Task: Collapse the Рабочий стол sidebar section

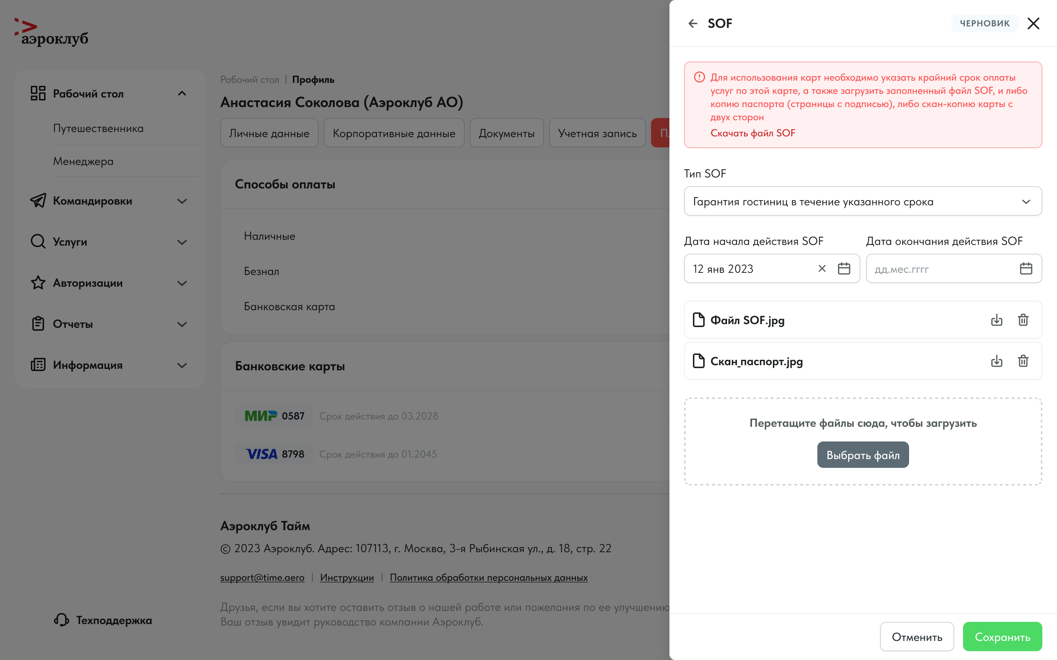Action: pos(182,93)
